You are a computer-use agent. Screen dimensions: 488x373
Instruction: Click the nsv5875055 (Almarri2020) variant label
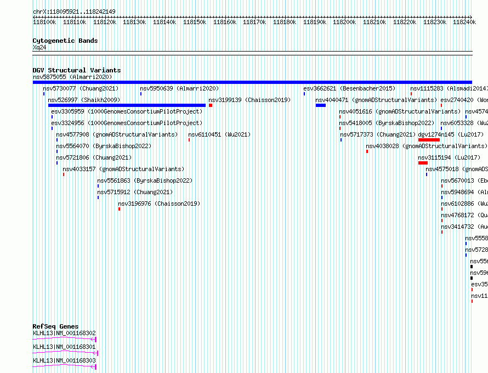(x=72, y=77)
